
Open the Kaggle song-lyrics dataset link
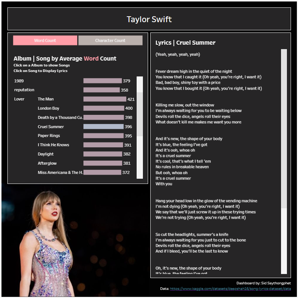click(230, 289)
